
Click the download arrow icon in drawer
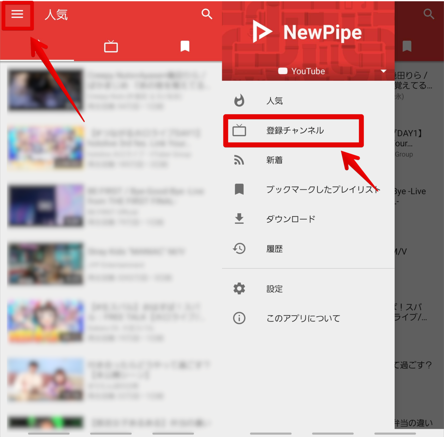tap(239, 219)
